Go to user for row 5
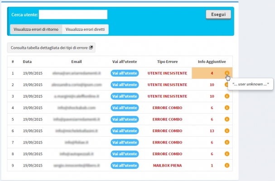This screenshot has height=181, width=275. pyautogui.click(x=124, y=119)
